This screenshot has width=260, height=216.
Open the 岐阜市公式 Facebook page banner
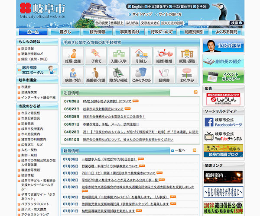223,123
